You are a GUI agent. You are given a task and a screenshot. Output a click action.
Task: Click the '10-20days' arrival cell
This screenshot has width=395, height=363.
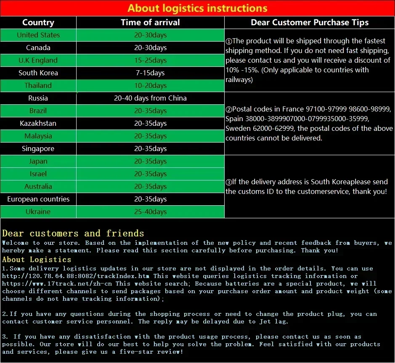pos(151,85)
